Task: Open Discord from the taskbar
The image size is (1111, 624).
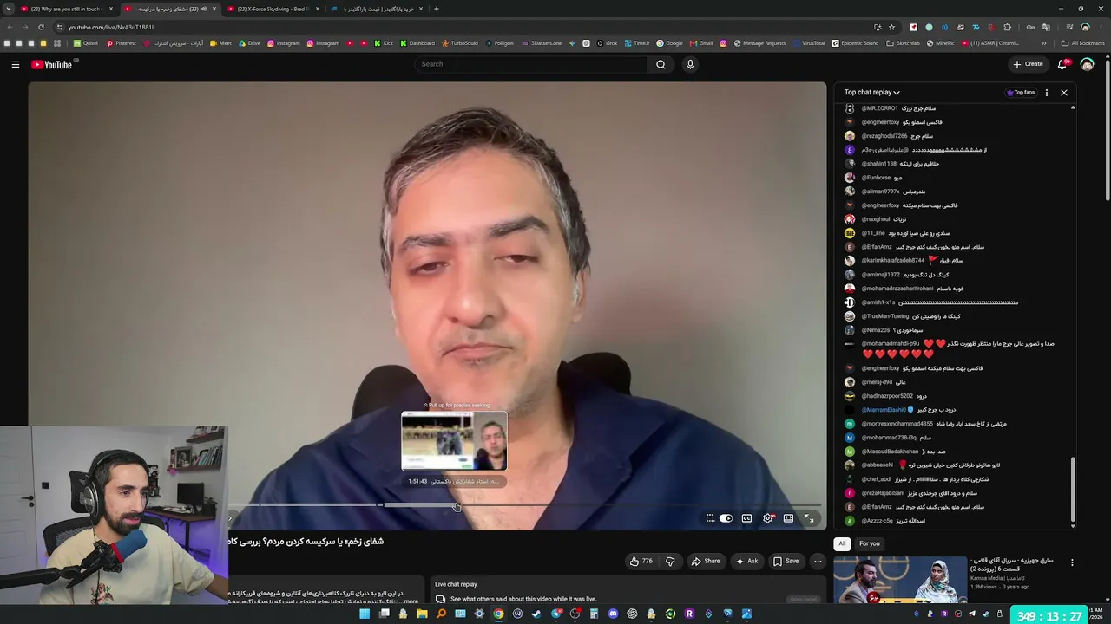Action: click(x=613, y=614)
